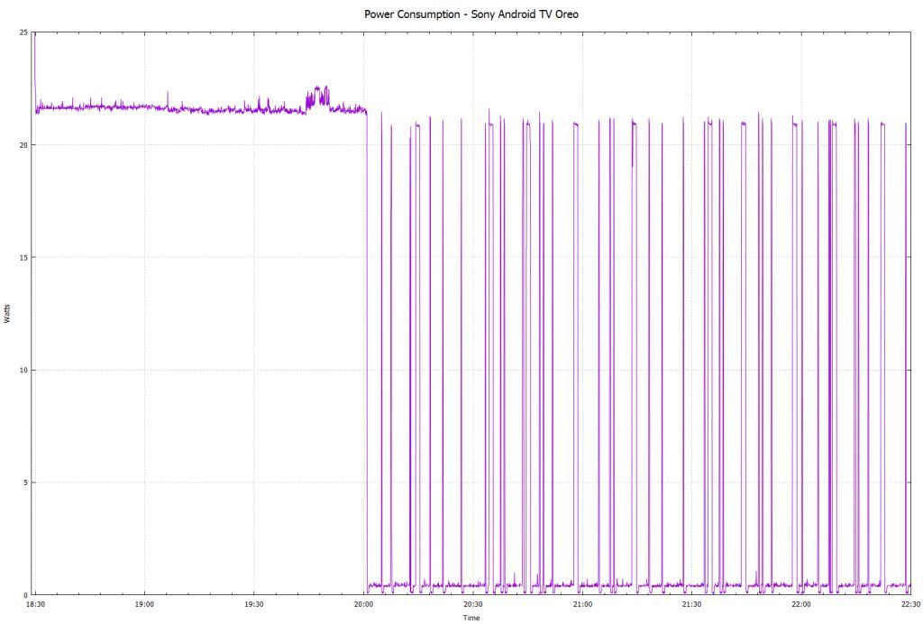Click the initial power spike at 18:30
This screenshot has width=923, height=624.
tap(34, 41)
